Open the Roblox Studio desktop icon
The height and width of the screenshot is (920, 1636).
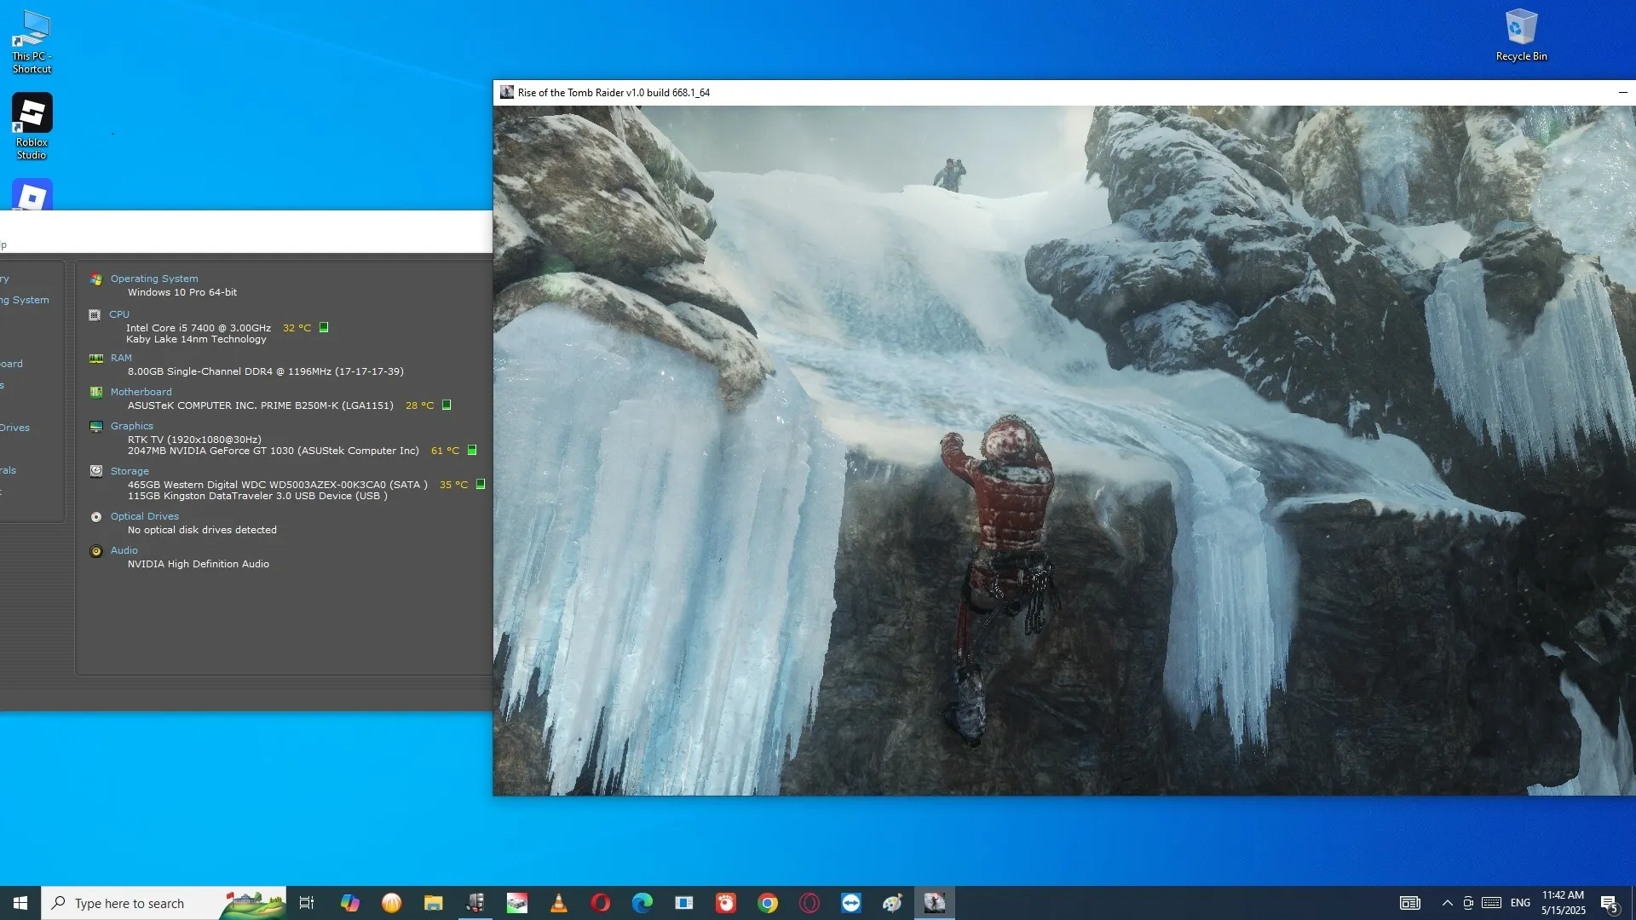coord(32,126)
